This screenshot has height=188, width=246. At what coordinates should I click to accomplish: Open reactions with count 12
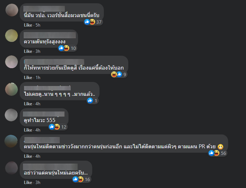(58, 127)
